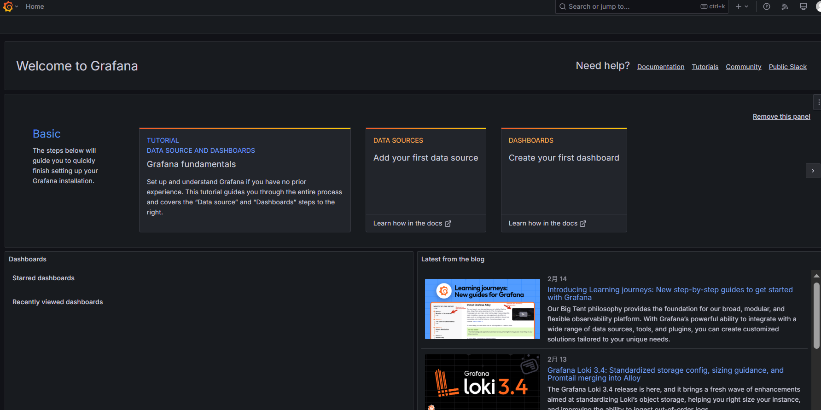Click the 'TUTORIAL' card label
821x410 pixels.
pyautogui.click(x=163, y=140)
